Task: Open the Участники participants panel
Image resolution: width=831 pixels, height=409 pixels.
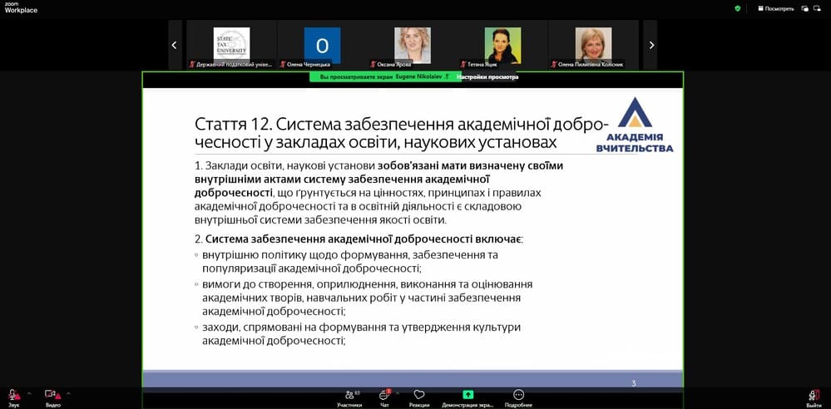Action: click(x=349, y=397)
